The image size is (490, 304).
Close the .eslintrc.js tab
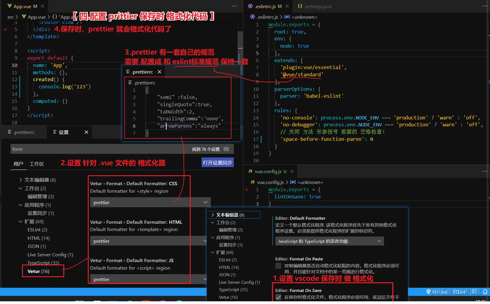[x=287, y=6]
